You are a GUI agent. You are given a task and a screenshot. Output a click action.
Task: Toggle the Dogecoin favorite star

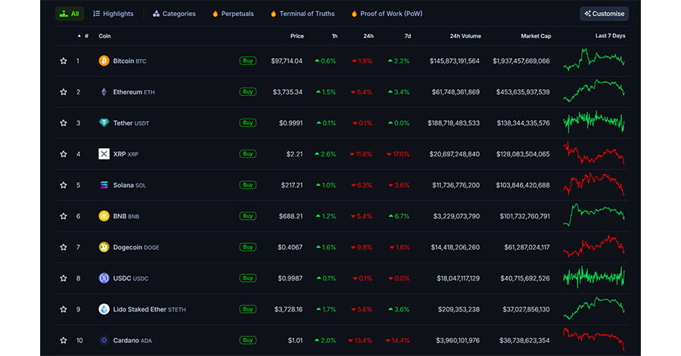coord(64,247)
